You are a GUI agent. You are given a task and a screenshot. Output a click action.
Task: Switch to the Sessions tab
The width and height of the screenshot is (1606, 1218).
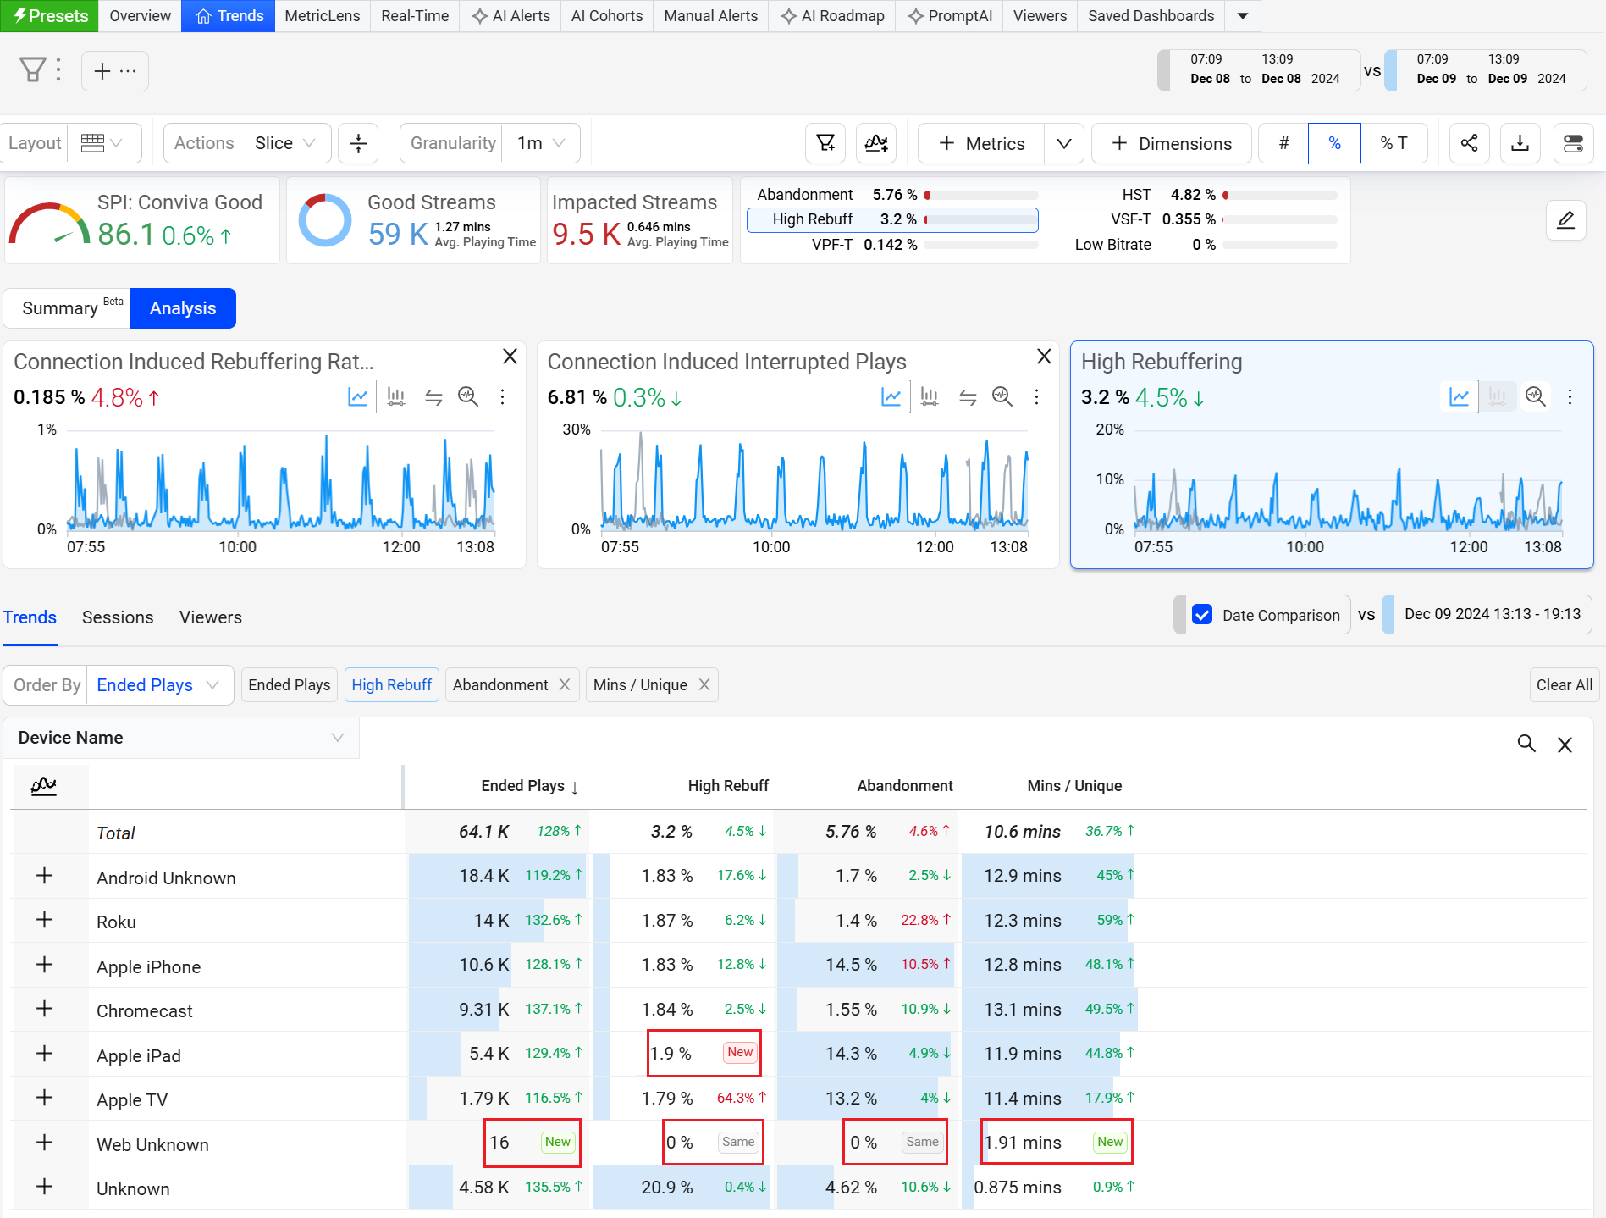coord(118,617)
